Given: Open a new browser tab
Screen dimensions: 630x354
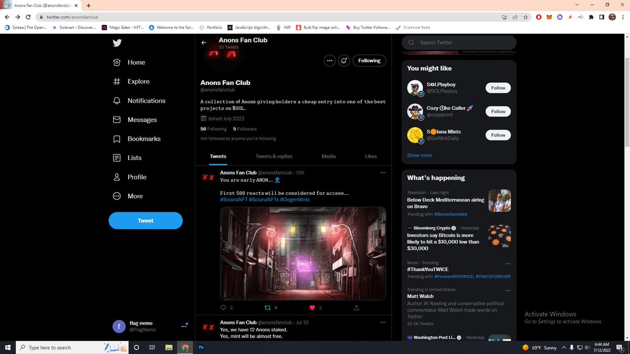Looking at the screenshot, I should pyautogui.click(x=88, y=5).
